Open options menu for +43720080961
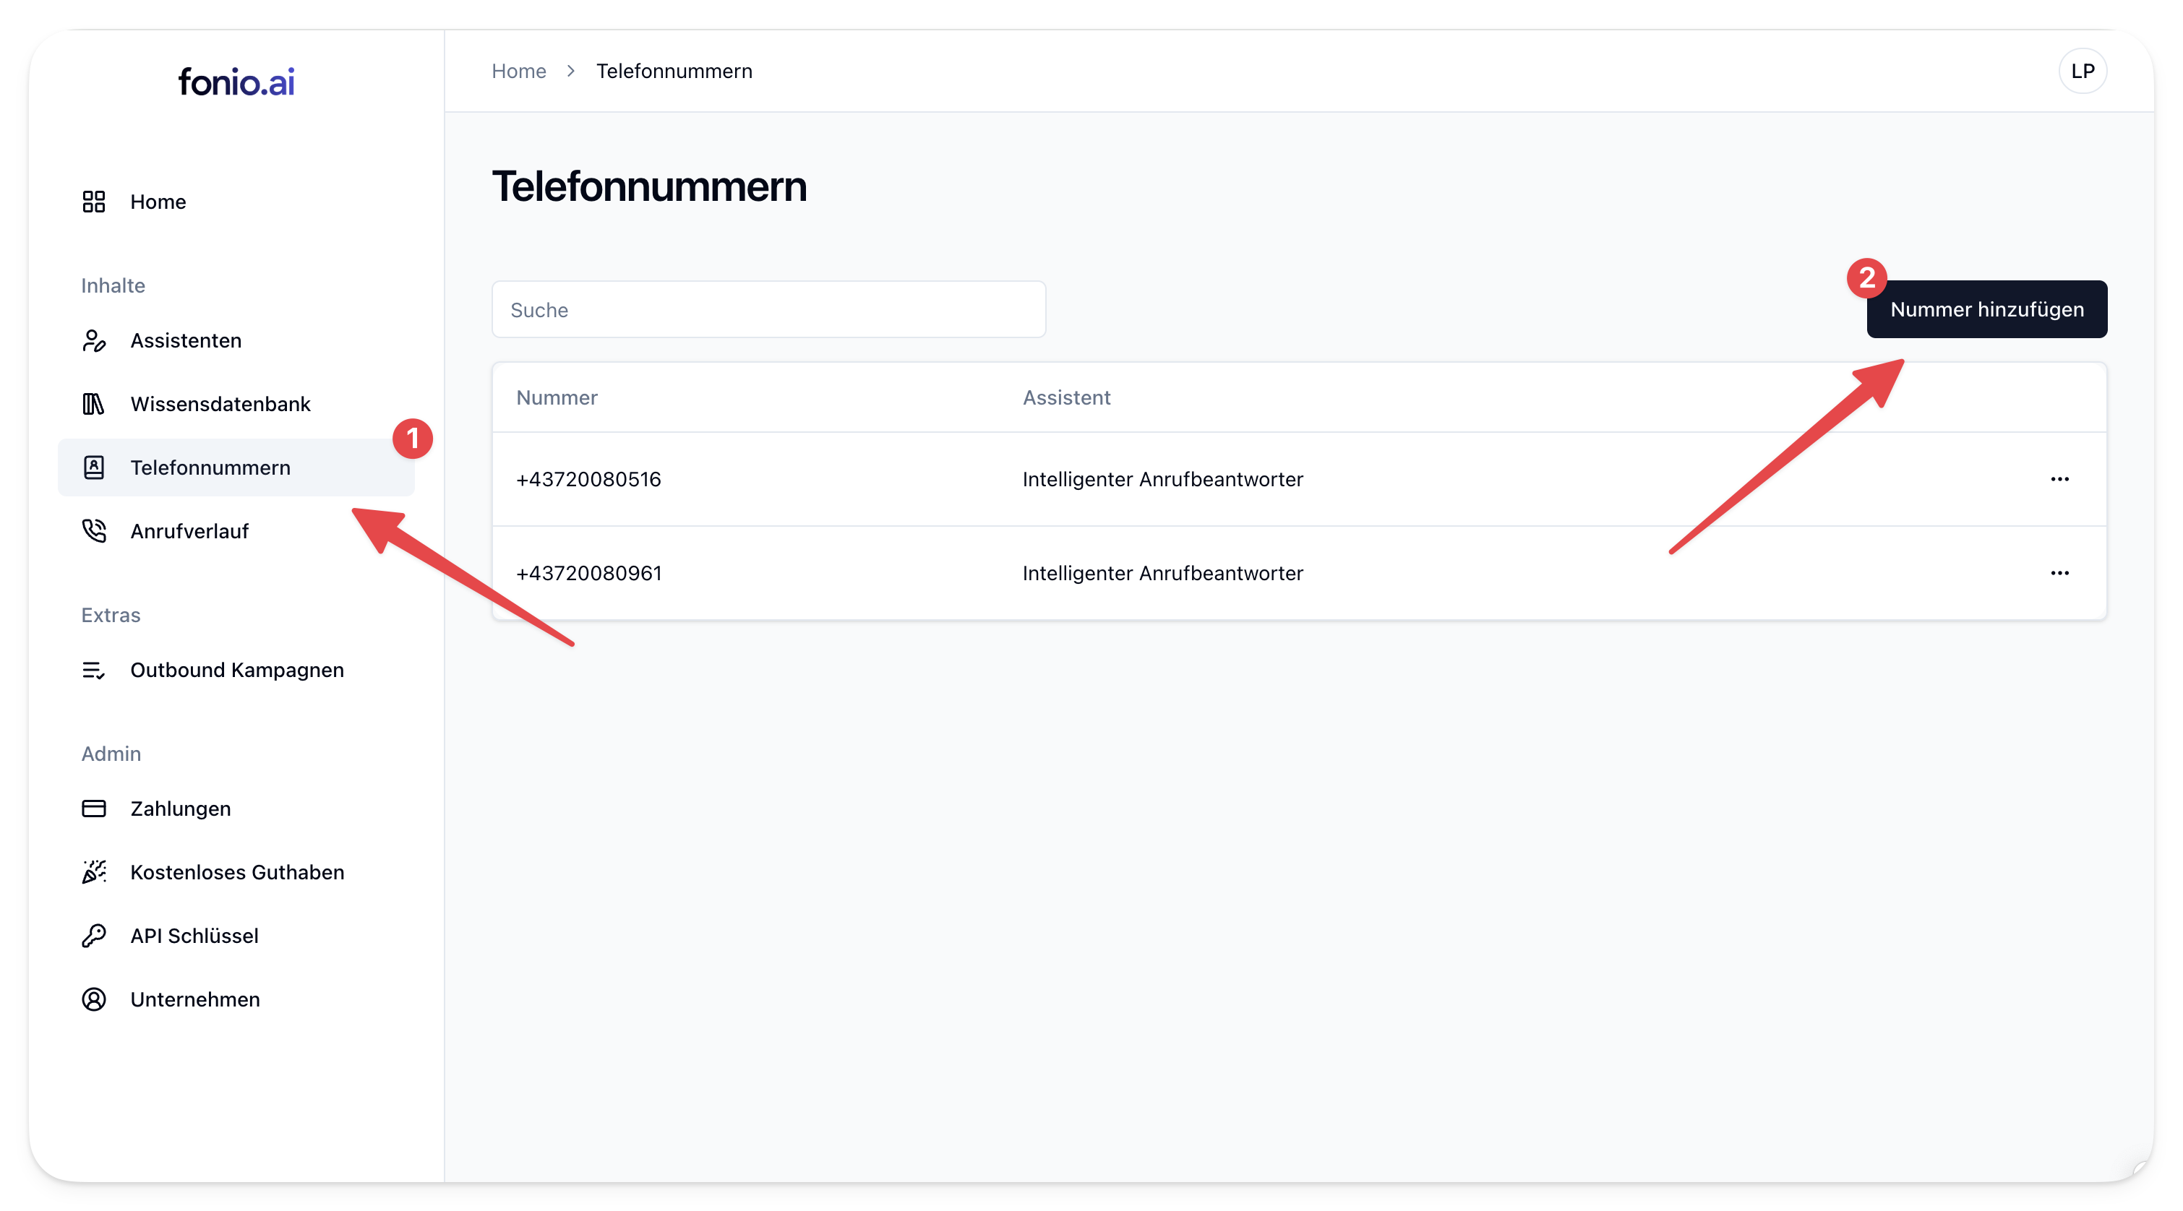This screenshot has width=2183, height=1211. tap(2059, 573)
